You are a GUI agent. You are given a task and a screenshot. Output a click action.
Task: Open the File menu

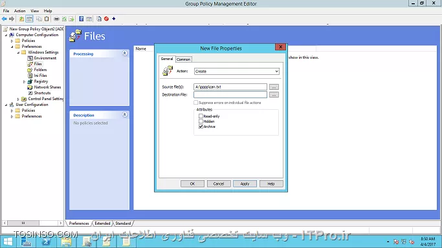click(6, 11)
